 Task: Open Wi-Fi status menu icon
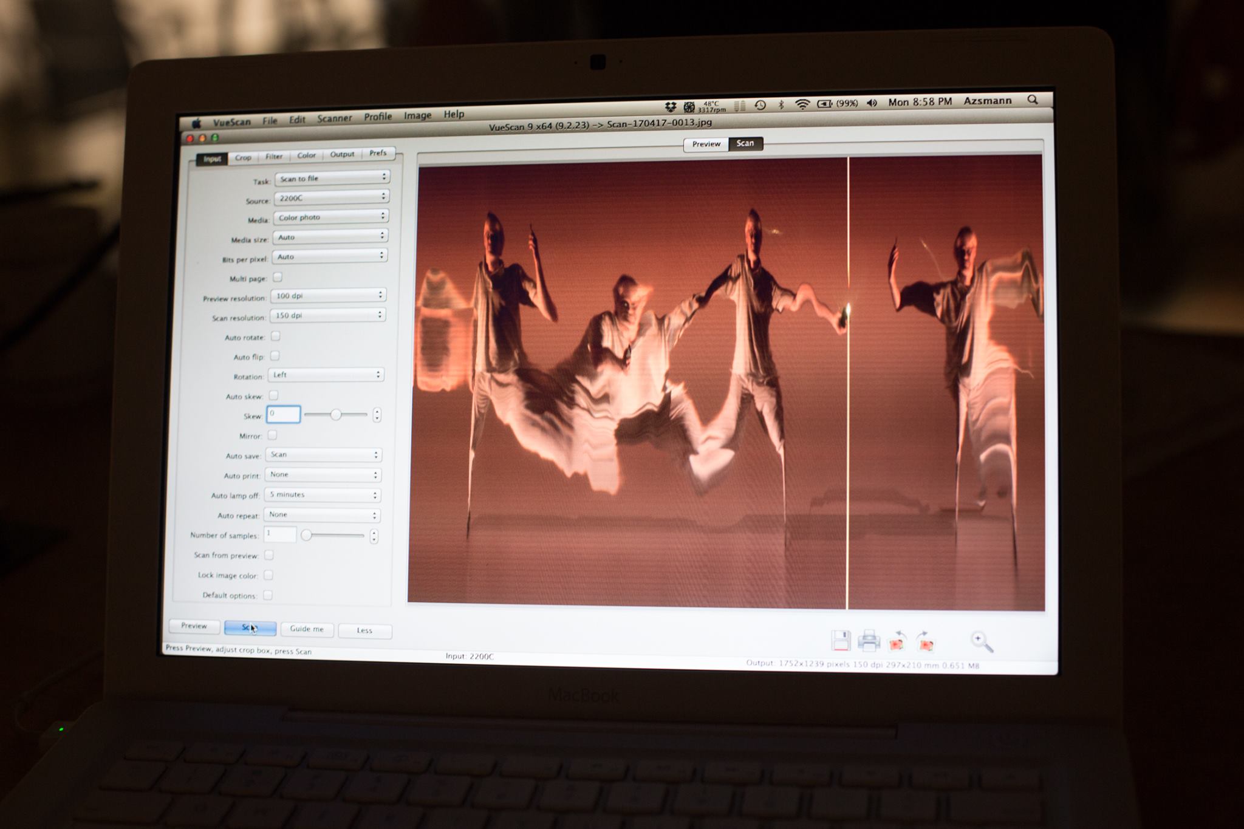click(x=802, y=104)
